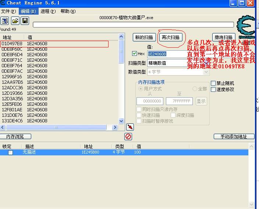
Task: Click results list scroll right arrow
Action: (x=115, y=127)
